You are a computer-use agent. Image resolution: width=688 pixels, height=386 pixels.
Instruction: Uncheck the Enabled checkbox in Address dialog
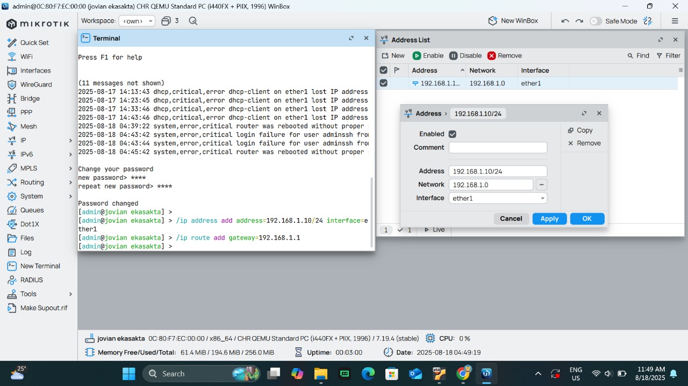pos(452,134)
